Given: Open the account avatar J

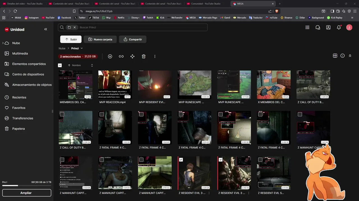Looking at the screenshot, I should point(349,27).
